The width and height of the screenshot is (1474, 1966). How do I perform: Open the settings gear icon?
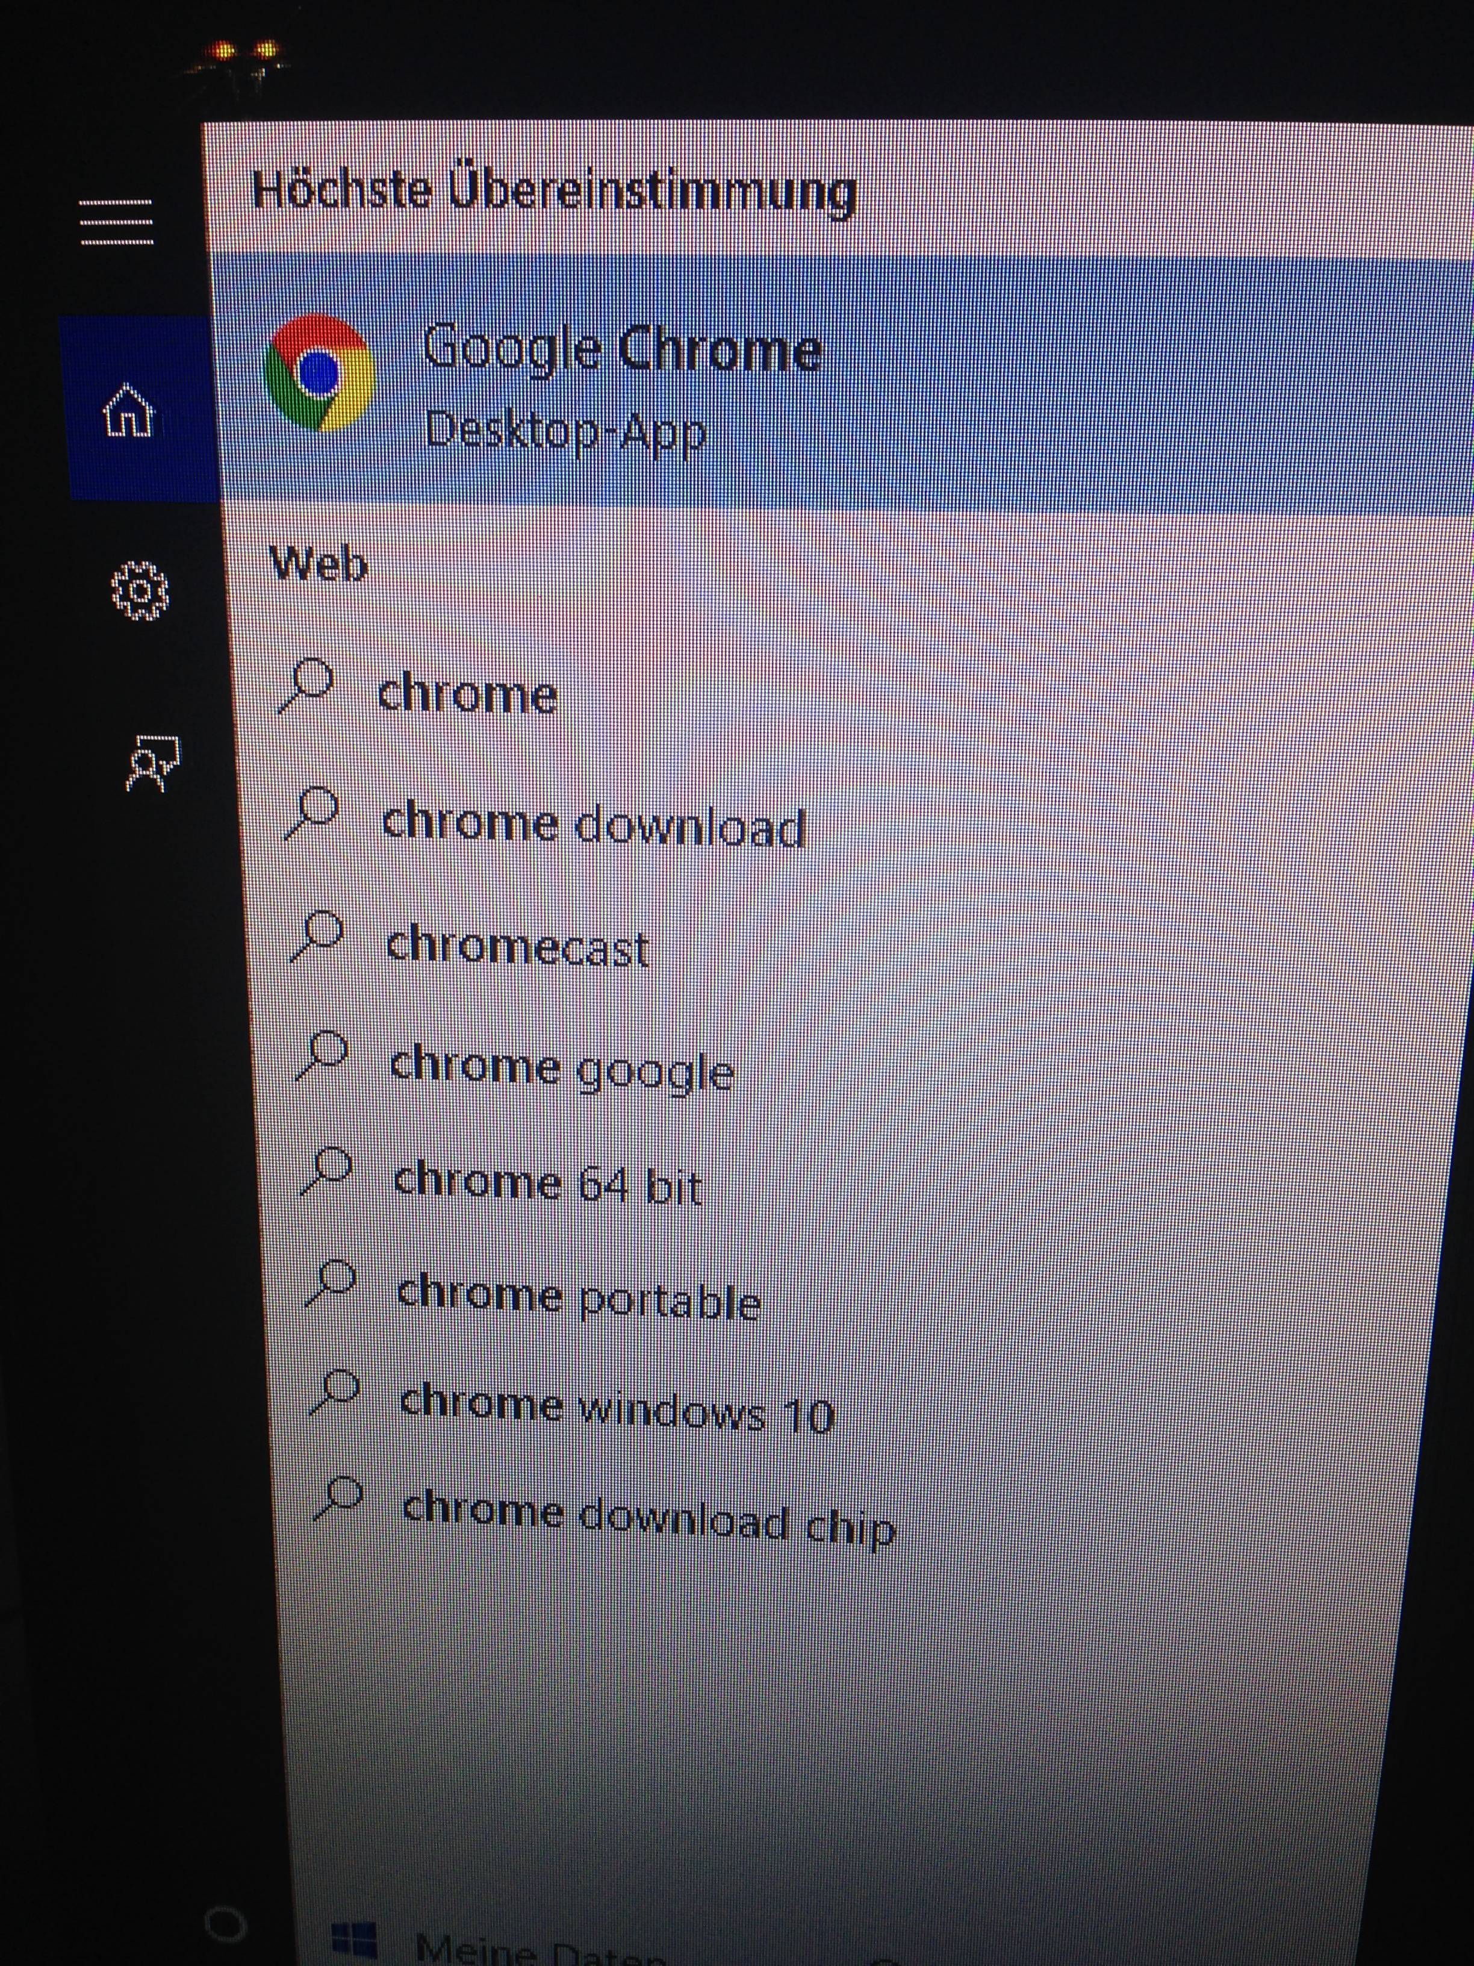[x=140, y=589]
